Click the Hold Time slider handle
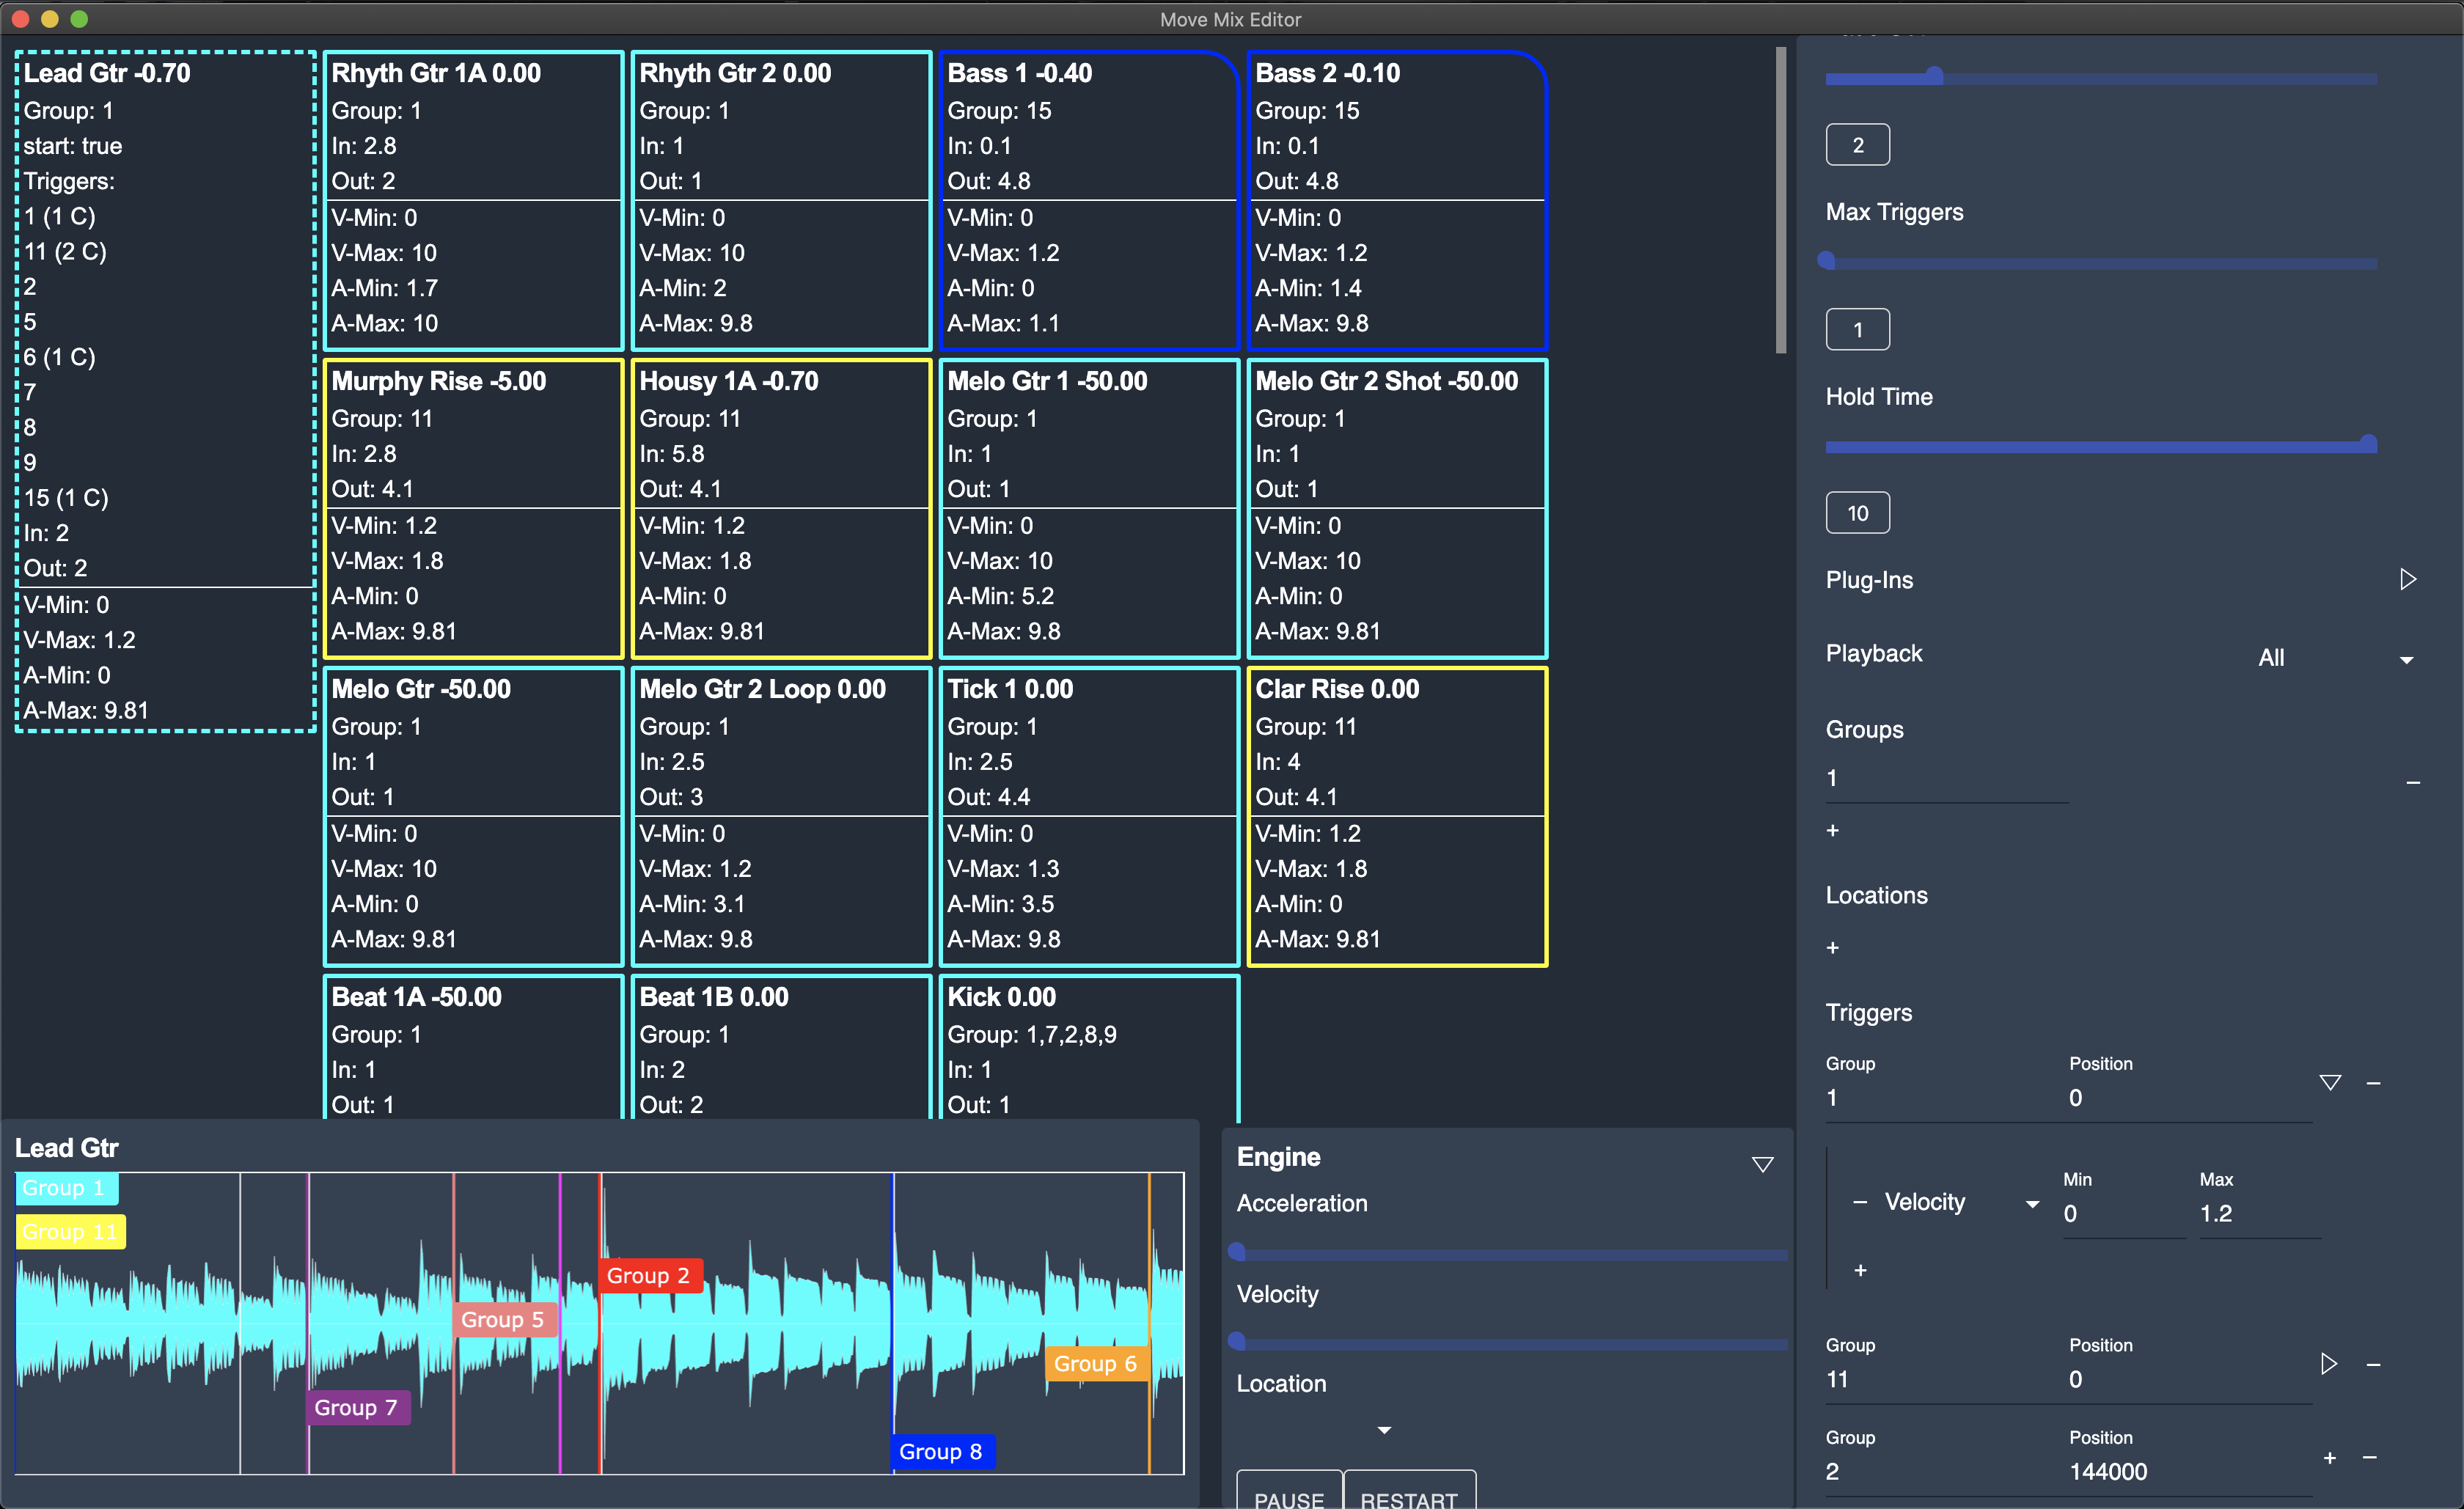This screenshot has width=2464, height=1509. 2367,443
